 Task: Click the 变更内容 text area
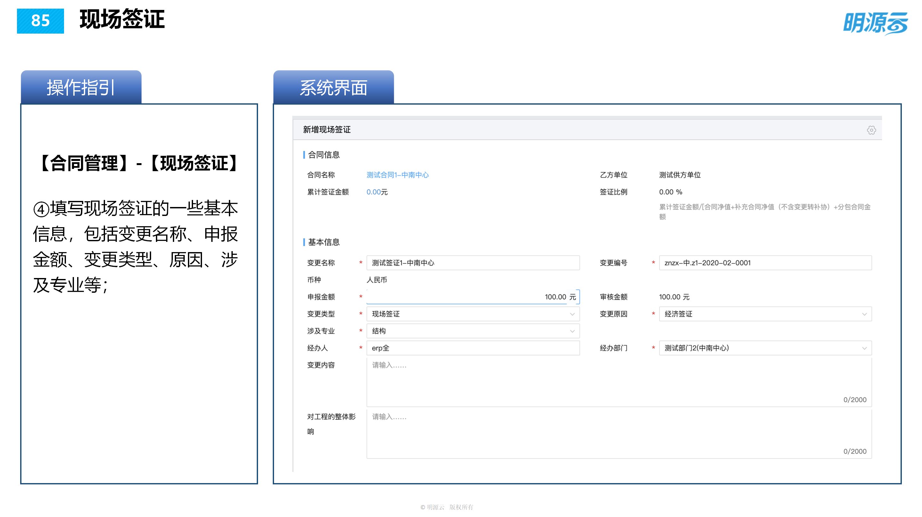pos(616,381)
